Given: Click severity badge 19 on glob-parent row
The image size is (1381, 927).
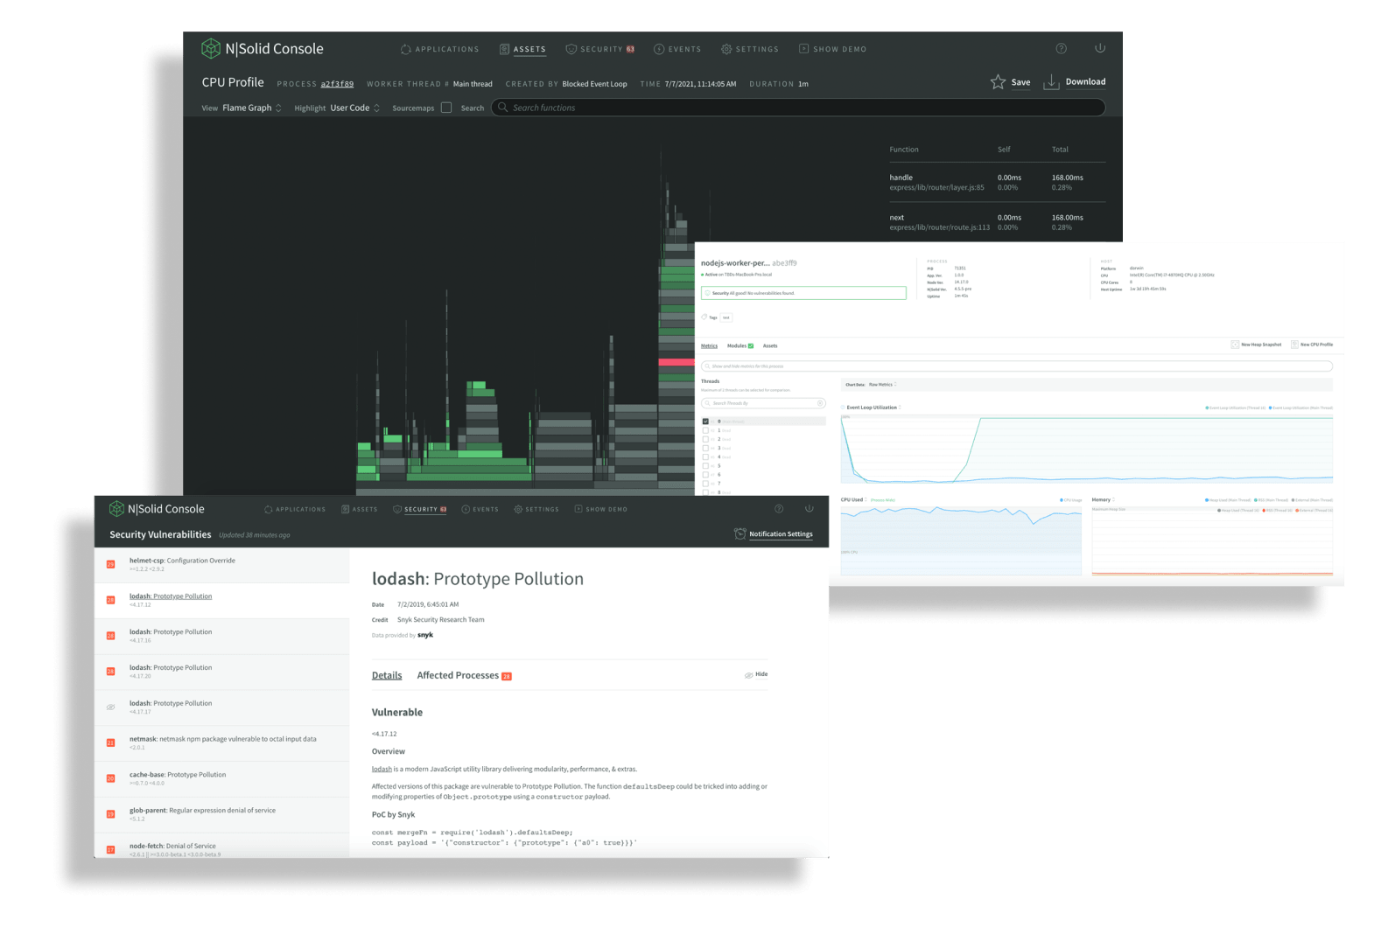Looking at the screenshot, I should [110, 814].
